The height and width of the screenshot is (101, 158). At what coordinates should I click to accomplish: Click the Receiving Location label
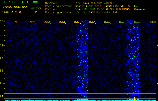(59, 6)
